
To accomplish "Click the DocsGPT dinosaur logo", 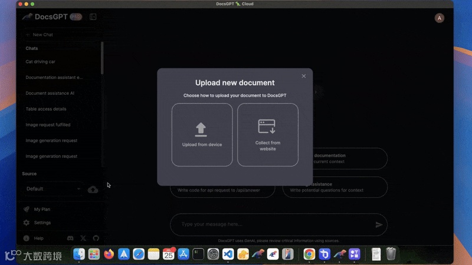I will 27,17.
